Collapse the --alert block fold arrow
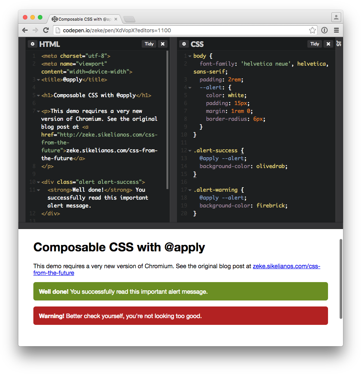The height and width of the screenshot is (374, 361). click(x=189, y=87)
